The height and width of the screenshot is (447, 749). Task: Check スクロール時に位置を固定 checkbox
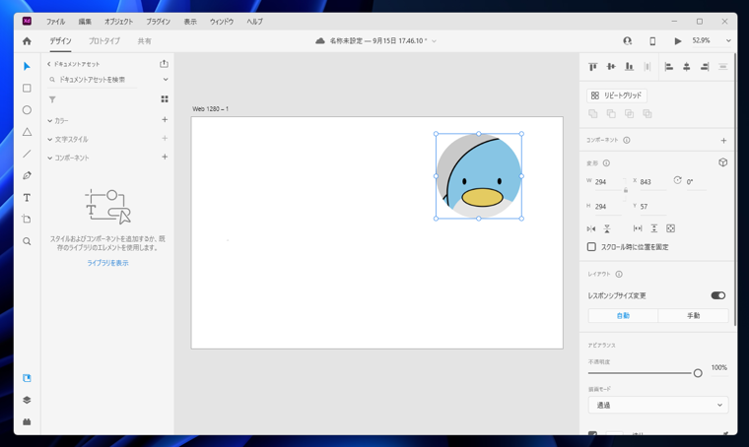591,246
